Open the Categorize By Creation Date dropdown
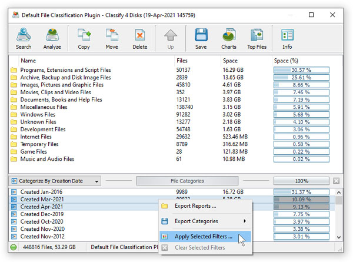This screenshot has width=353, height=262. [55, 181]
